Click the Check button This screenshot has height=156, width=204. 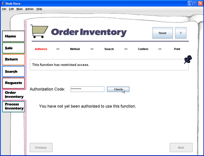[x=118, y=89]
